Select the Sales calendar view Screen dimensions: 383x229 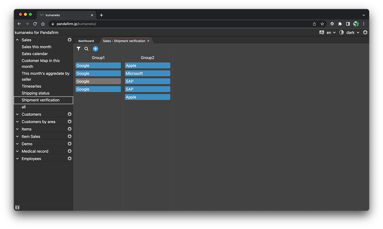[x=35, y=54]
